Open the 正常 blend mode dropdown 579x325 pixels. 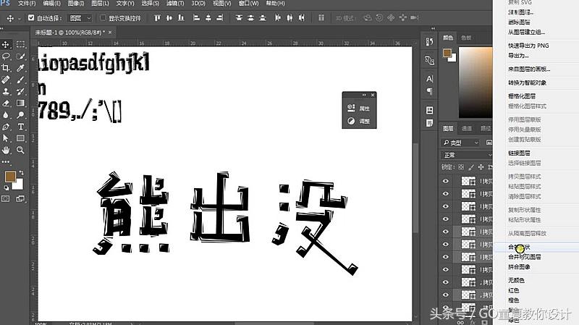click(467, 155)
